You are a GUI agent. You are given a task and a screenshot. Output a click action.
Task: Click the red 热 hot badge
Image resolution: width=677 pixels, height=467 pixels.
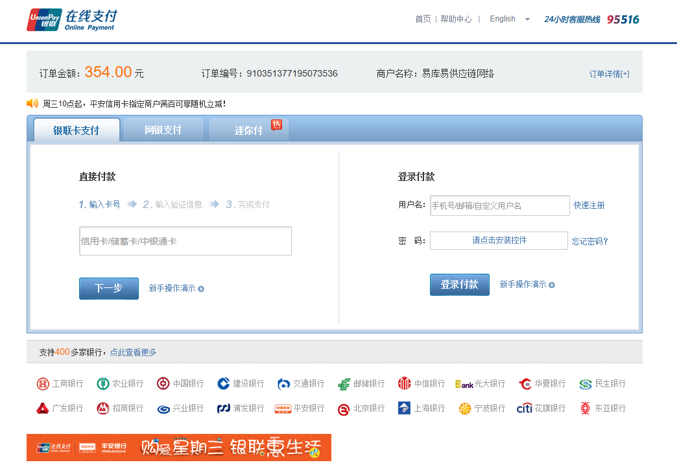276,125
